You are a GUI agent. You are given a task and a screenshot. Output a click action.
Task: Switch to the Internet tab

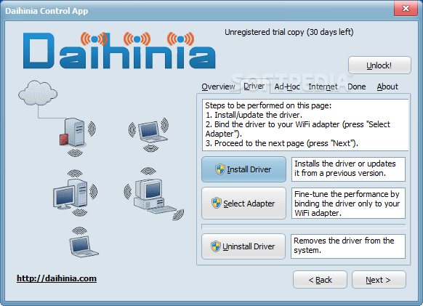323,86
